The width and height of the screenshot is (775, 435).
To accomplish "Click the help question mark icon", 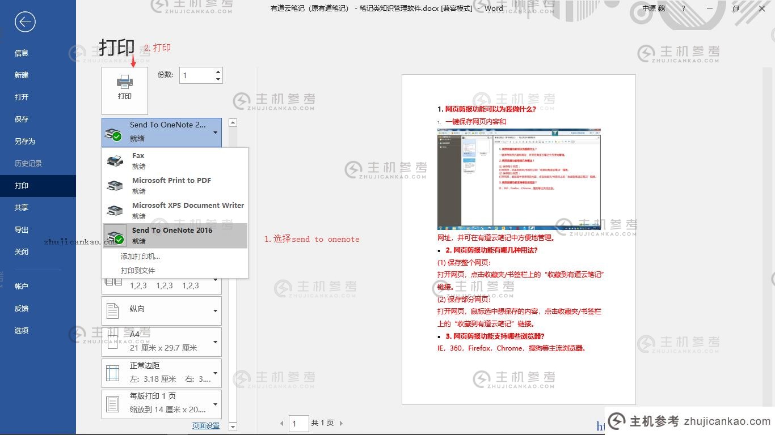I will click(x=684, y=8).
